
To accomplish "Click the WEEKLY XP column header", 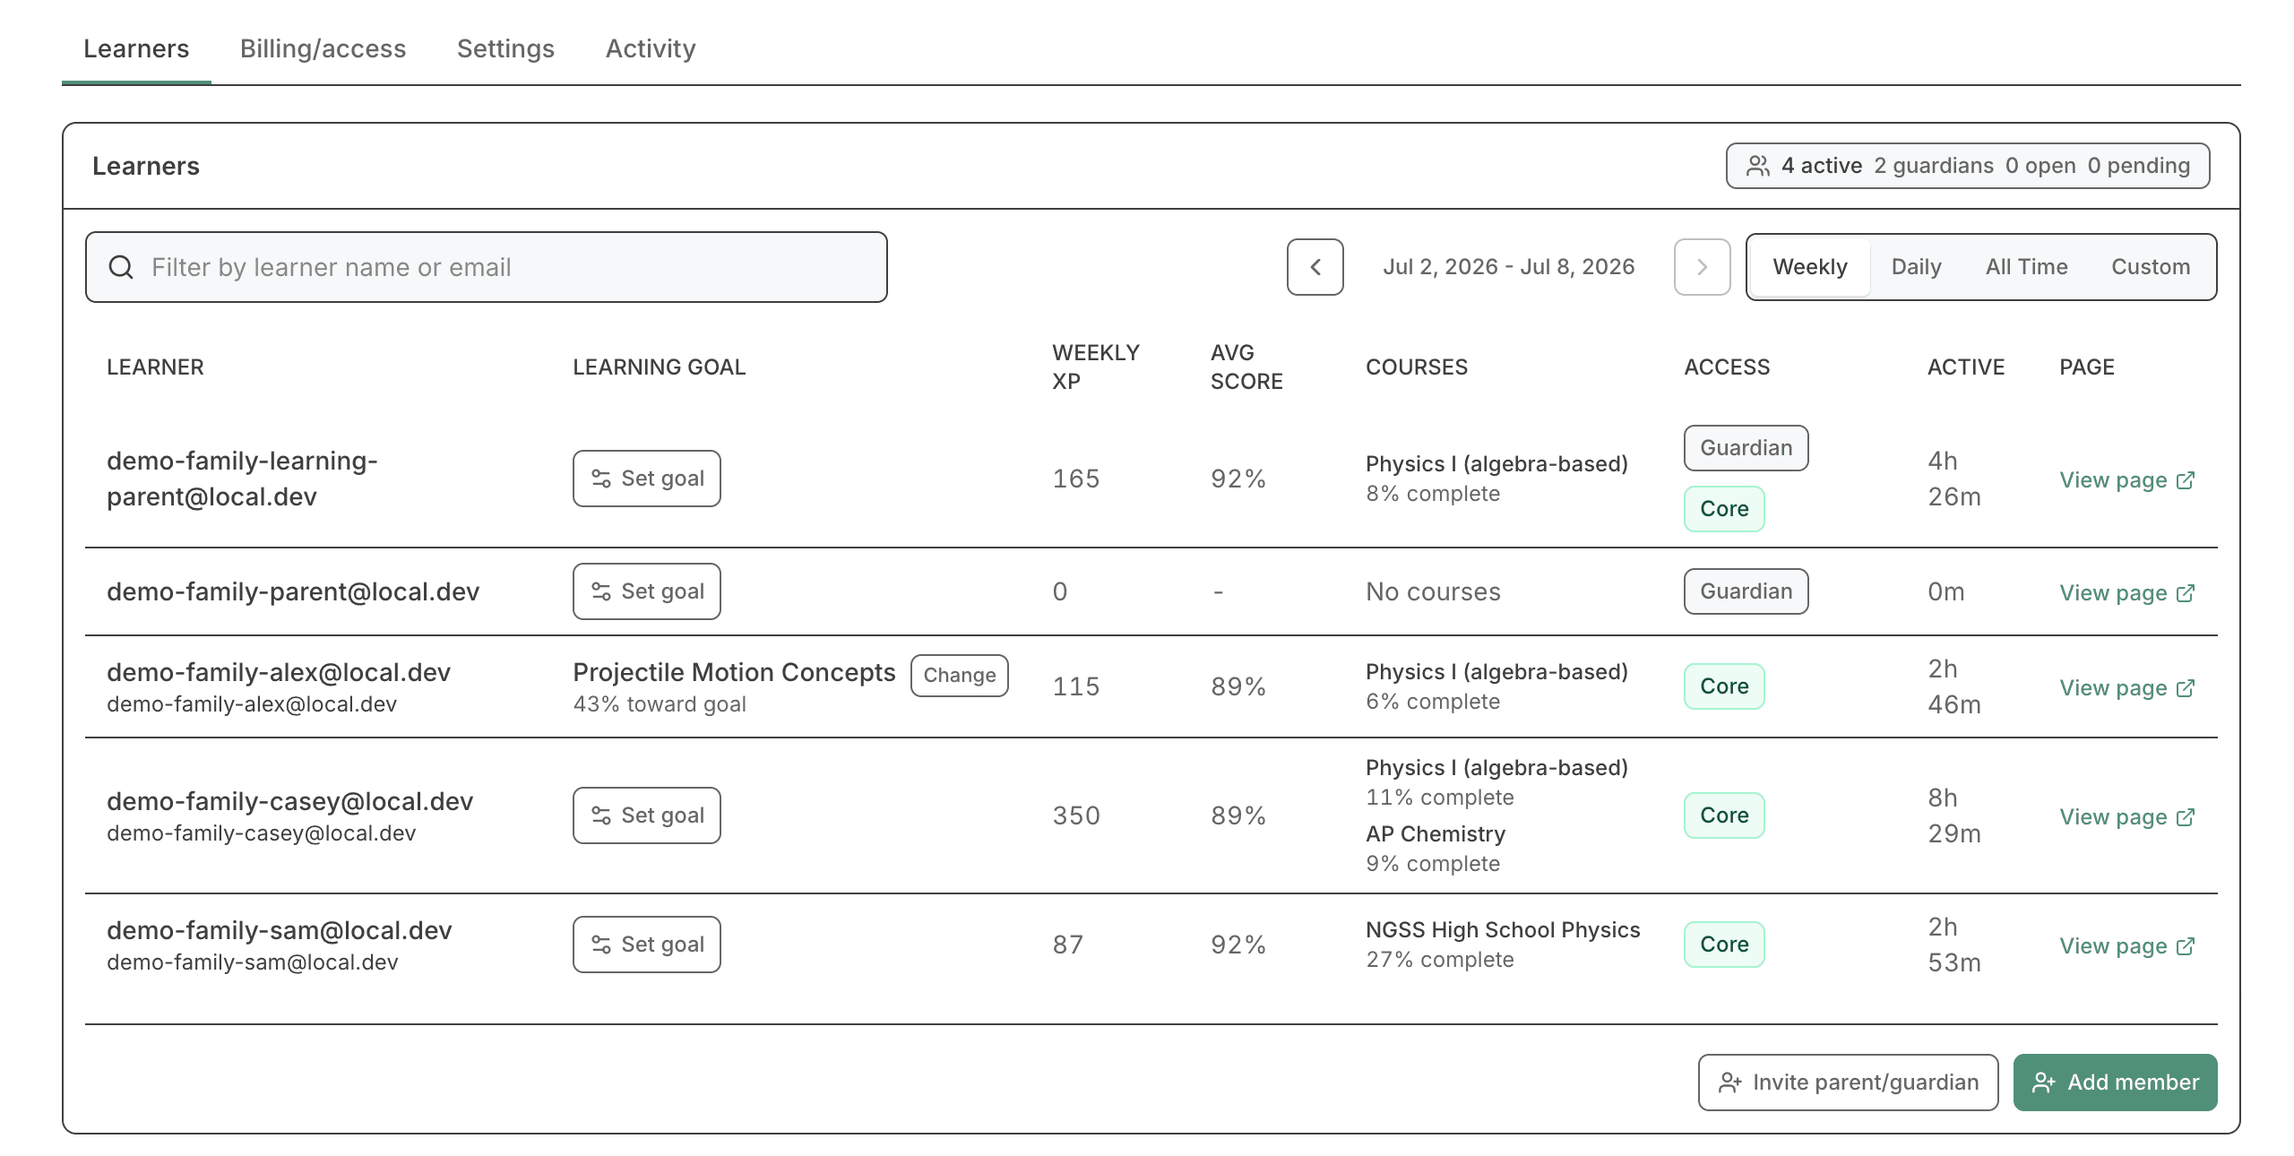I will pyautogui.click(x=1095, y=367).
